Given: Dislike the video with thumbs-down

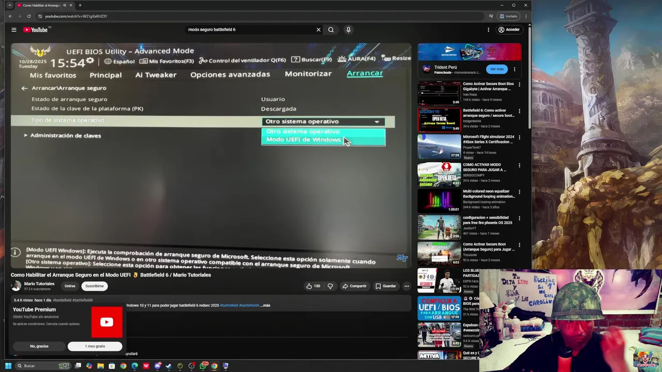Looking at the screenshot, I should click(330, 286).
